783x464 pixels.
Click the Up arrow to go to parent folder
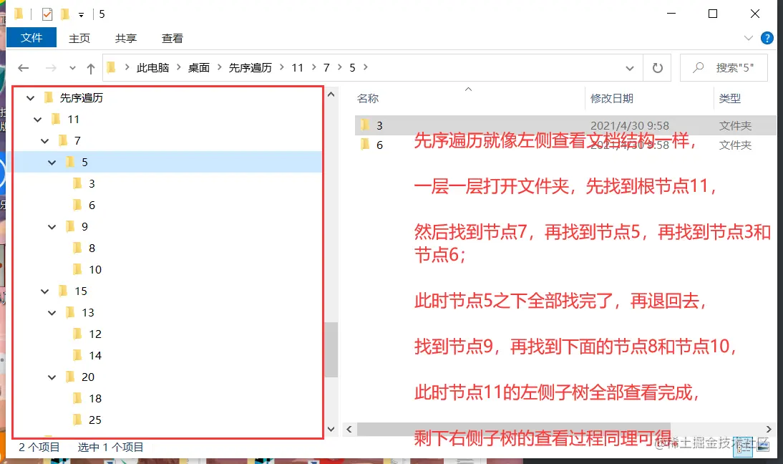coord(89,67)
